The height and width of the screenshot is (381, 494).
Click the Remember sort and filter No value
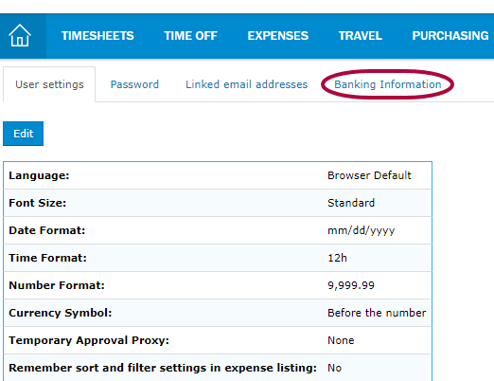pyautogui.click(x=334, y=368)
